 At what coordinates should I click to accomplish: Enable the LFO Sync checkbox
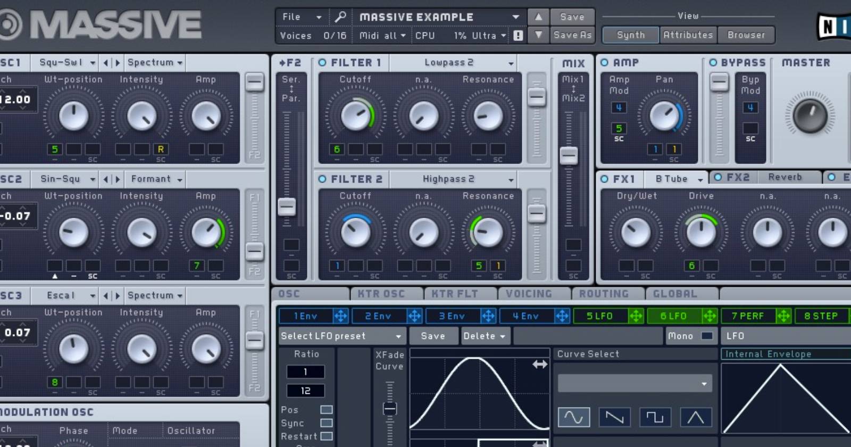tap(327, 423)
